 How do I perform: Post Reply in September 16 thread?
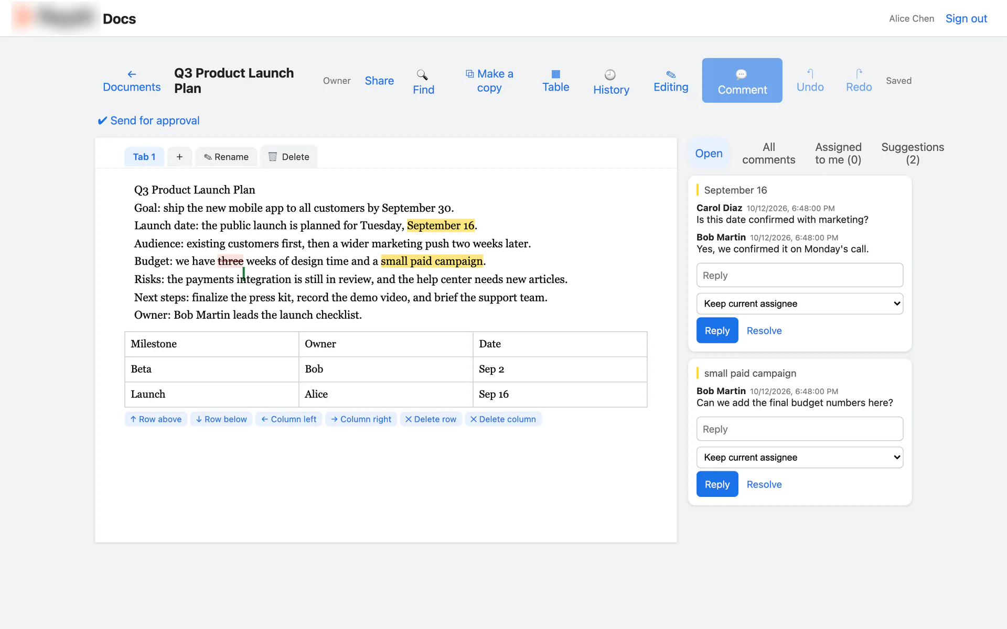click(x=717, y=331)
